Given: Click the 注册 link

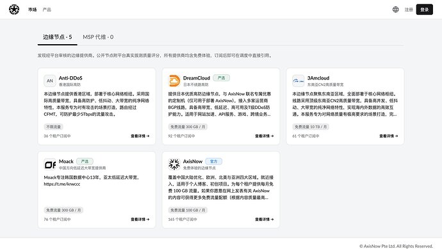Looking at the screenshot, I should 409,10.
